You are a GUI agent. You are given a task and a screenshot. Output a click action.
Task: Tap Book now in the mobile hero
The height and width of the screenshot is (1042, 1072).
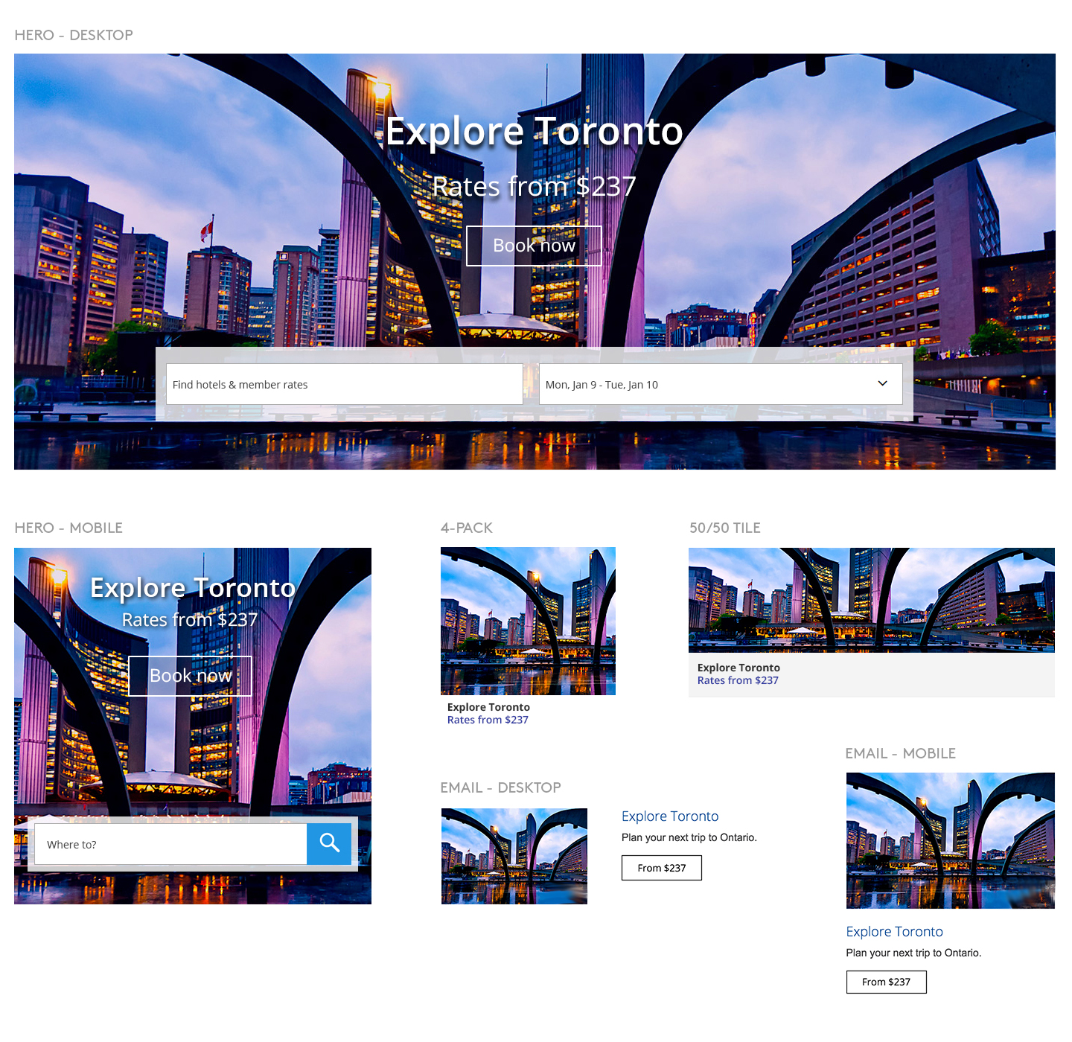pyautogui.click(x=191, y=676)
